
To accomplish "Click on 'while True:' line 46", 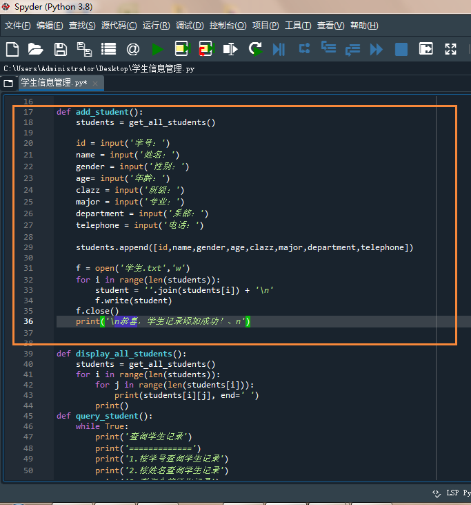I will point(102,426).
